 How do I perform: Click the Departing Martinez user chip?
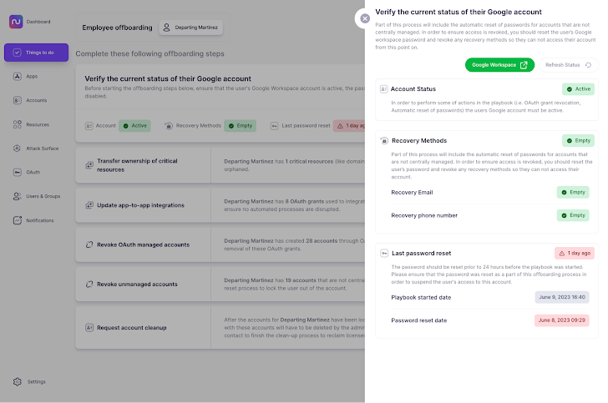(191, 28)
